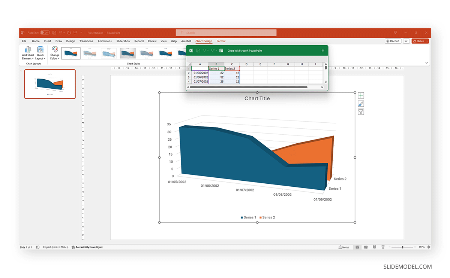Switch to Slide Sorter view in status bar
Image resolution: width=450 pixels, height=278 pixels.
(366, 247)
